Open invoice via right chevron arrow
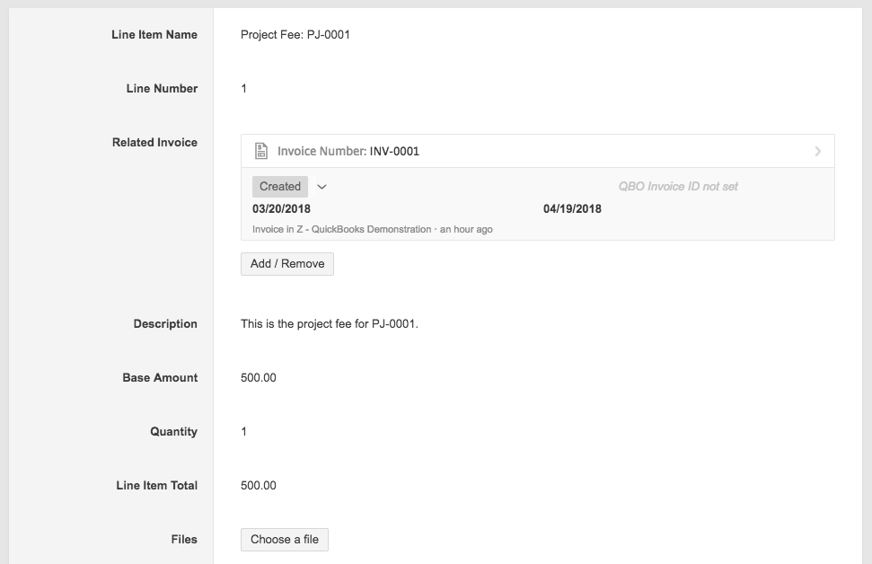The width and height of the screenshot is (872, 564). (x=817, y=151)
